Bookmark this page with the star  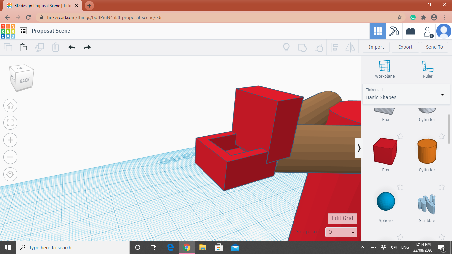click(x=400, y=17)
